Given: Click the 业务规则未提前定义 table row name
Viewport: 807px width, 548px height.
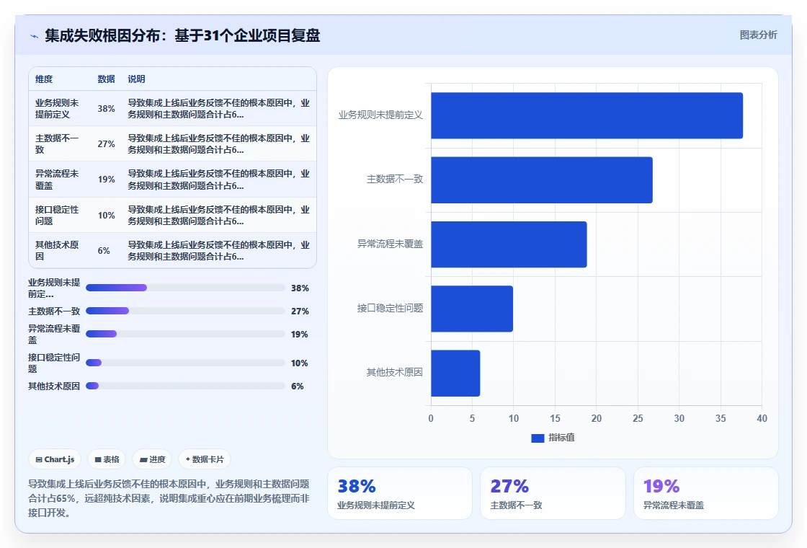Looking at the screenshot, I should point(57,109).
